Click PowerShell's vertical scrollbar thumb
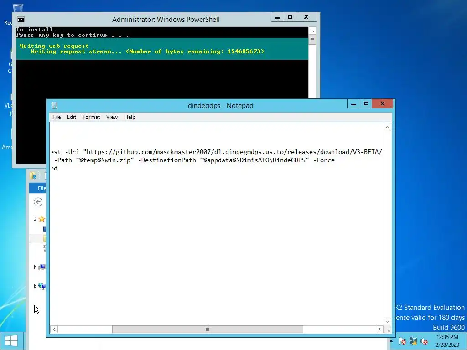The height and width of the screenshot is (350, 467). pos(312,40)
